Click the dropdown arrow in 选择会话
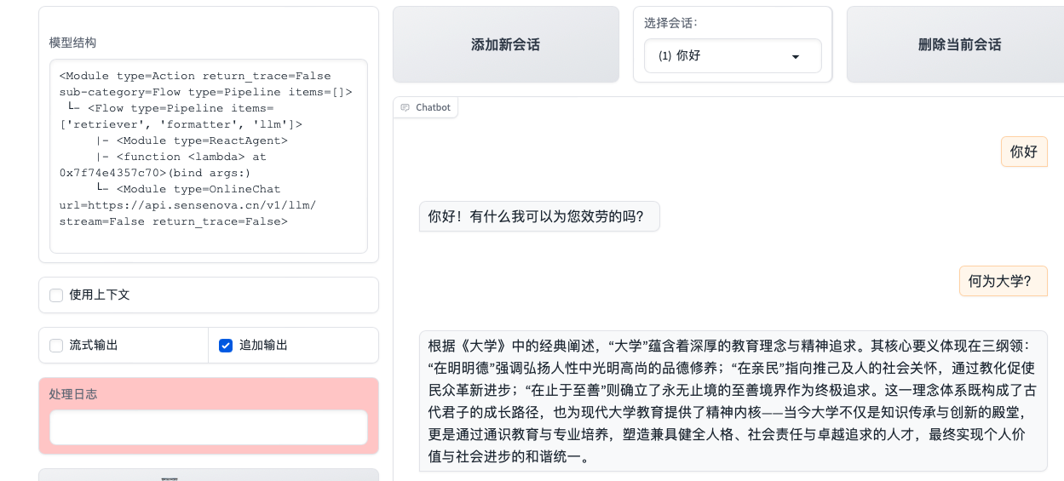1064x481 pixels. tap(796, 56)
